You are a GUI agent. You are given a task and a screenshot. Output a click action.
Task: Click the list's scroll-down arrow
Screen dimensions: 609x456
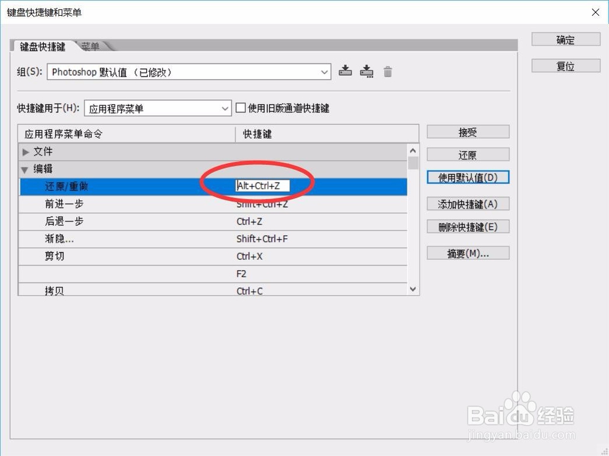(x=412, y=289)
